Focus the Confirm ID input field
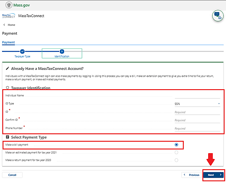Image resolution: width=226 pixels, height=183 pixels. (x=197, y=120)
